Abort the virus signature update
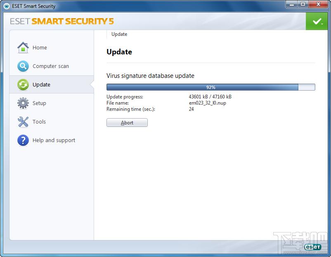The width and height of the screenshot is (331, 257). [127, 123]
